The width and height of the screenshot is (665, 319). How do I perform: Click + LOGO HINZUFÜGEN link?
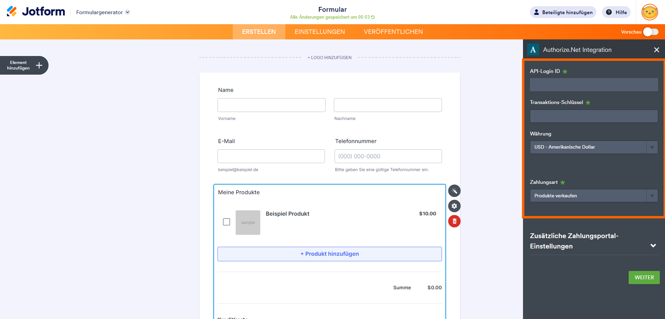[x=329, y=58]
